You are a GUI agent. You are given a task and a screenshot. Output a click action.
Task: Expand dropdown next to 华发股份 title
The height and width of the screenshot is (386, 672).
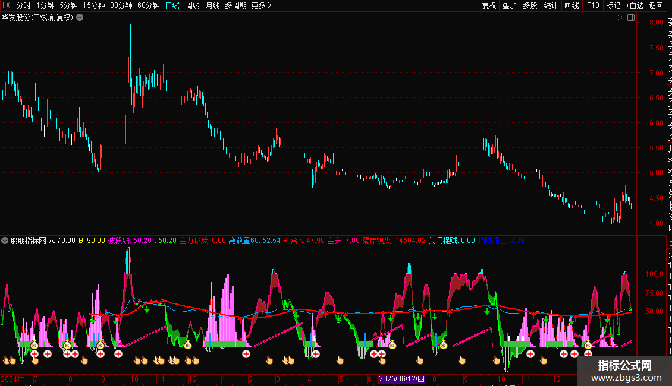(x=80, y=18)
